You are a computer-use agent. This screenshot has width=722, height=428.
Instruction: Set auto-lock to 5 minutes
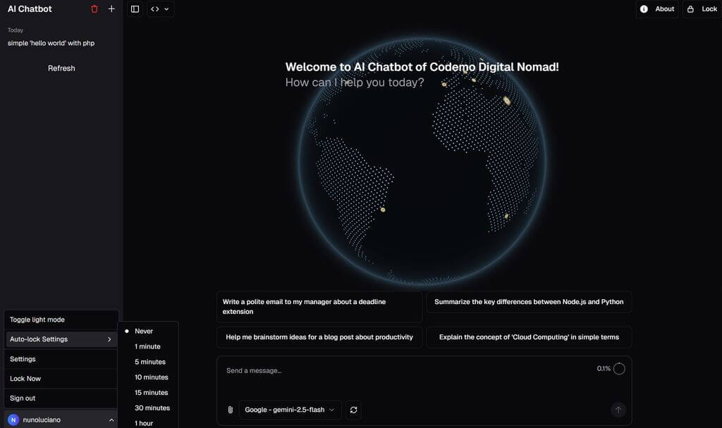tap(150, 362)
